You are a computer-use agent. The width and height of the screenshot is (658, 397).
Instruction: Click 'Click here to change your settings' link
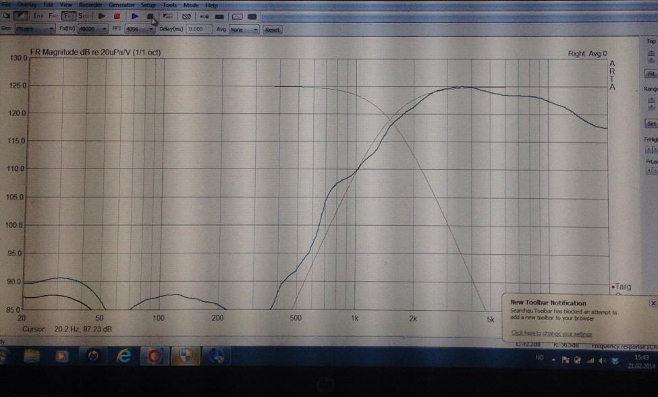[x=551, y=334]
